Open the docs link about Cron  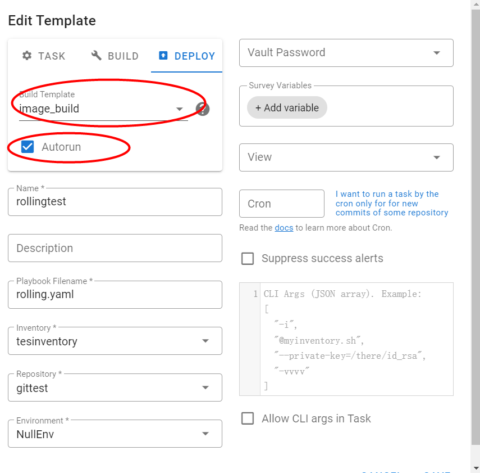coord(284,228)
